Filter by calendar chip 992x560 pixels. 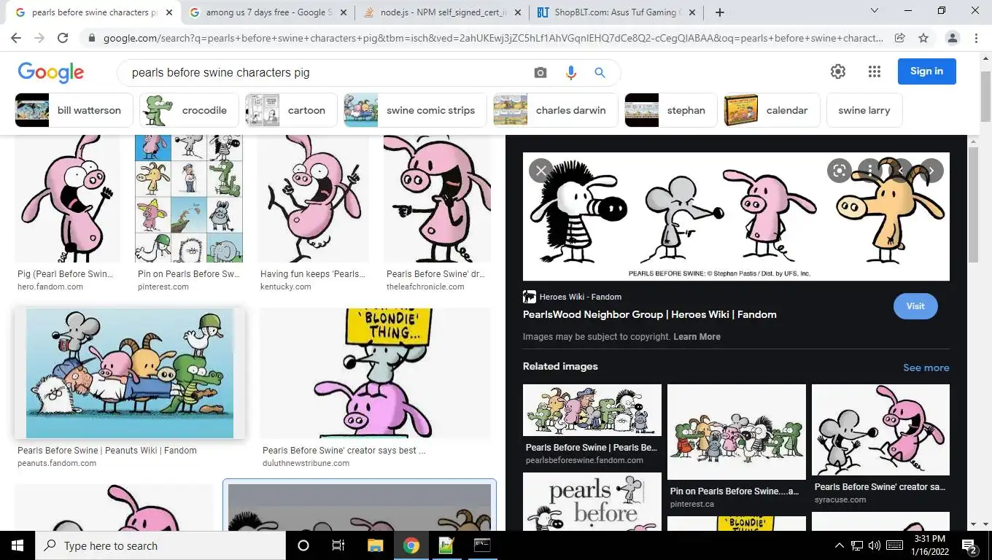(772, 110)
